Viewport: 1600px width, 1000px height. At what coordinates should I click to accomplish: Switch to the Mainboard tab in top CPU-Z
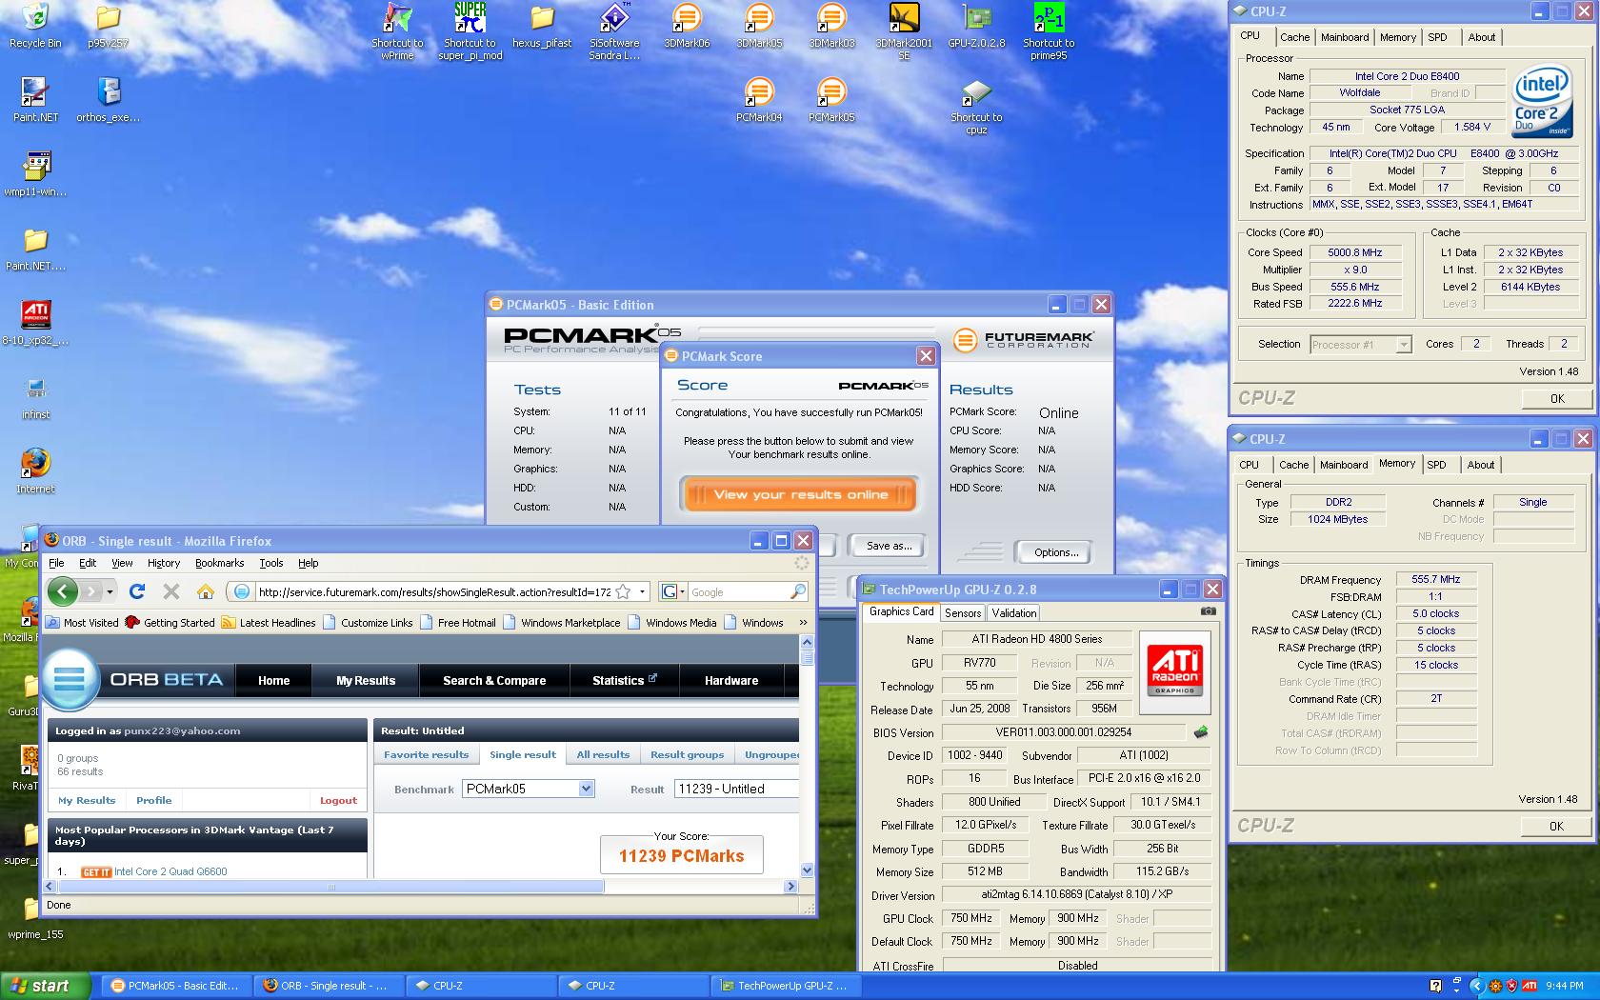tap(1345, 37)
